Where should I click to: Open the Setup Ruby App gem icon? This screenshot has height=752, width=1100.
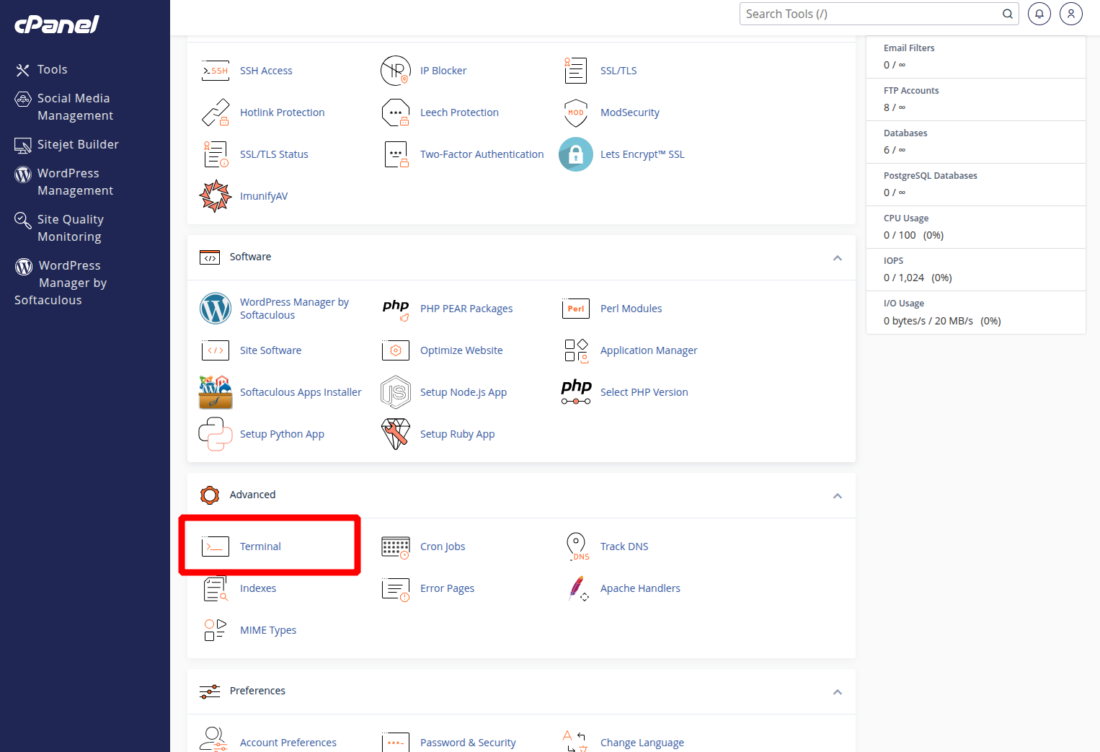pyautogui.click(x=396, y=434)
